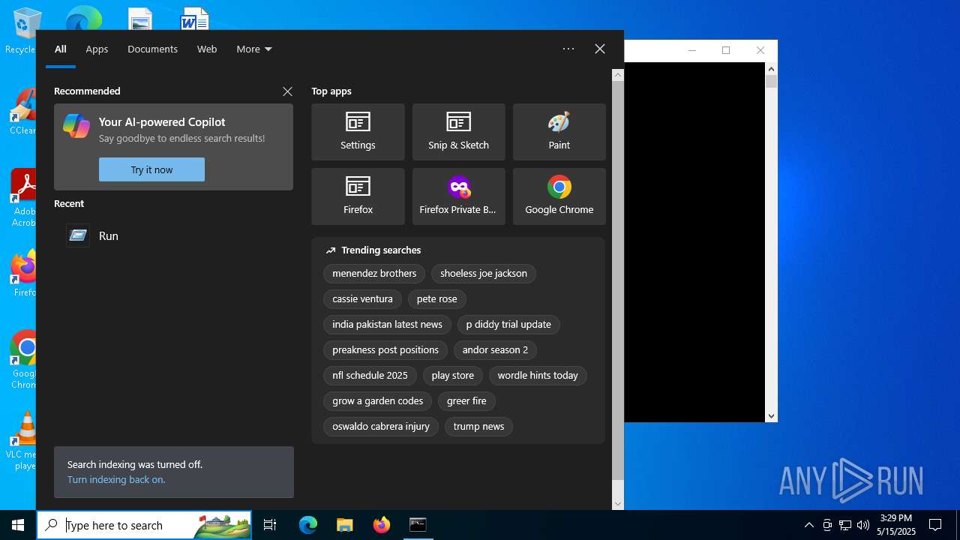Image resolution: width=960 pixels, height=540 pixels.
Task: Search trending pete rose
Action: pyautogui.click(x=436, y=298)
